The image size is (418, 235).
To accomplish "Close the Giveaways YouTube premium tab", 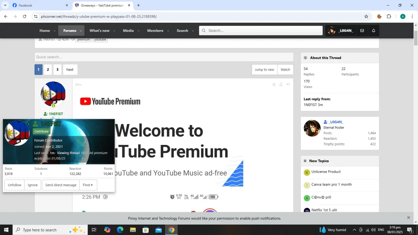I will click(x=129, y=5).
